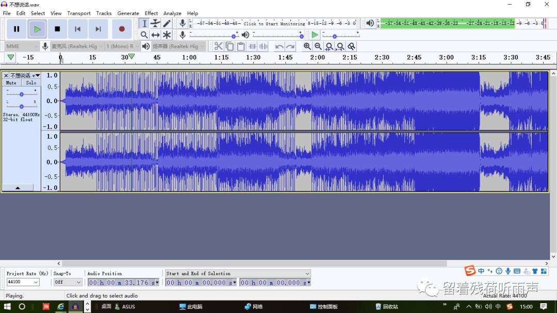This screenshot has width=557, height=313.
Task: Click the Cut scissors icon
Action: 219,46
